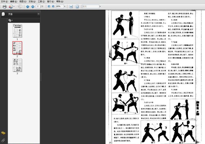The height and width of the screenshot is (144, 205).
Task: Click the fit full page icon
Action: (77, 7)
